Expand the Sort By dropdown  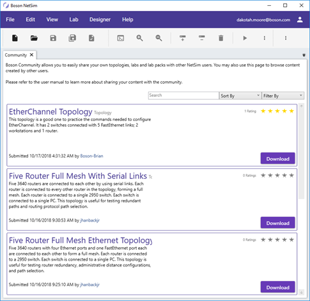(x=240, y=95)
